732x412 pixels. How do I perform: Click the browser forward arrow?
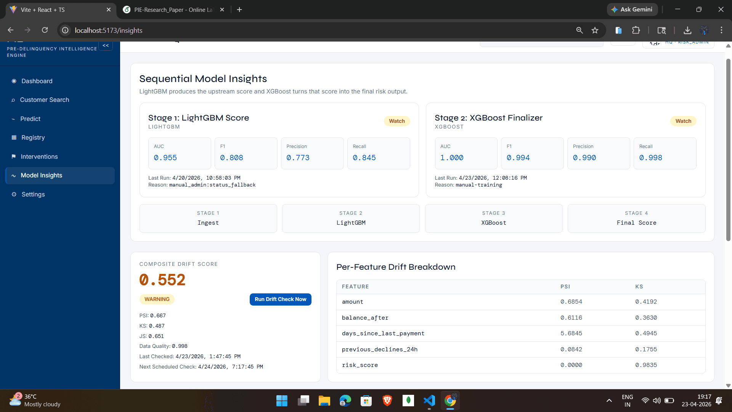point(27,30)
